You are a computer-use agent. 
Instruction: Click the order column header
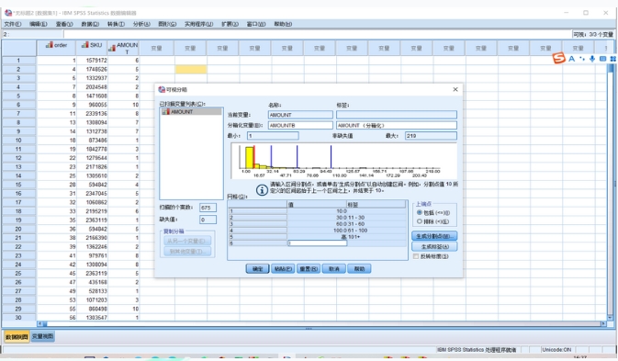56,45
